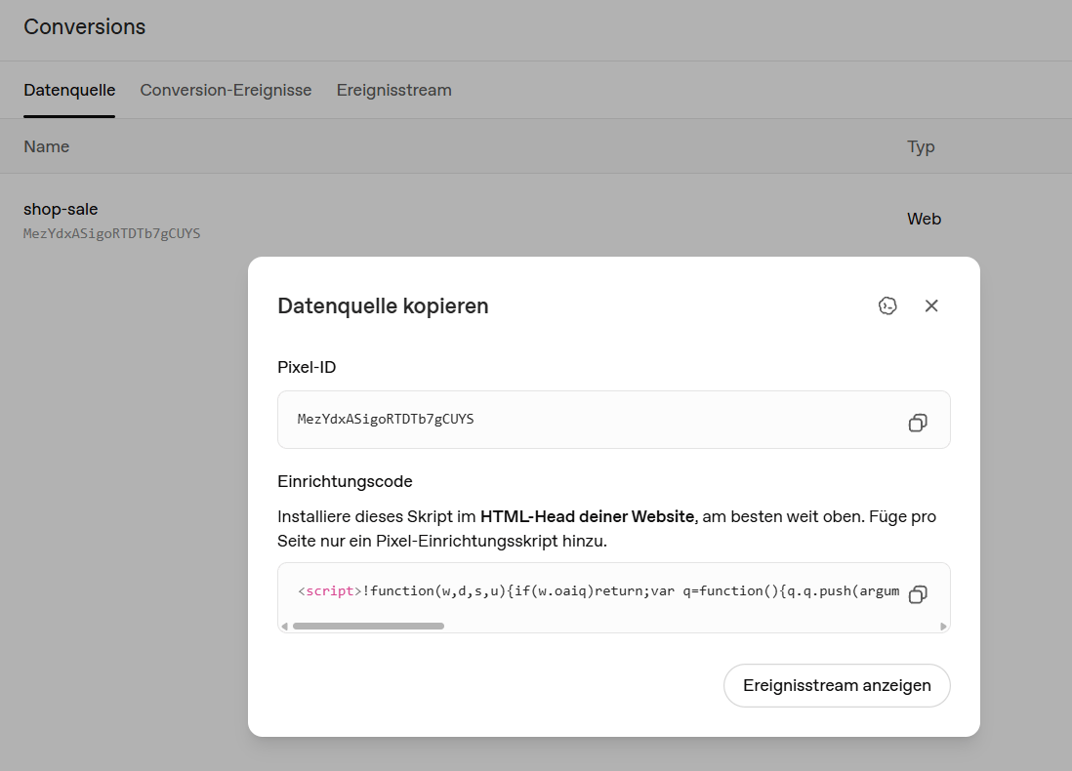This screenshot has width=1072, height=771.
Task: Click the Ereignisstream anzeigen button
Action: pyautogui.click(x=837, y=685)
